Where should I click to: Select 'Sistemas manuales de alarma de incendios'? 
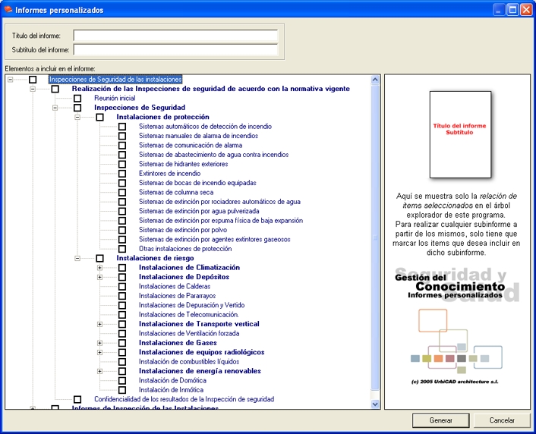[x=198, y=136]
